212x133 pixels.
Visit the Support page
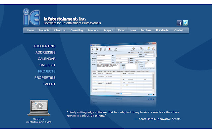coord(108,30)
